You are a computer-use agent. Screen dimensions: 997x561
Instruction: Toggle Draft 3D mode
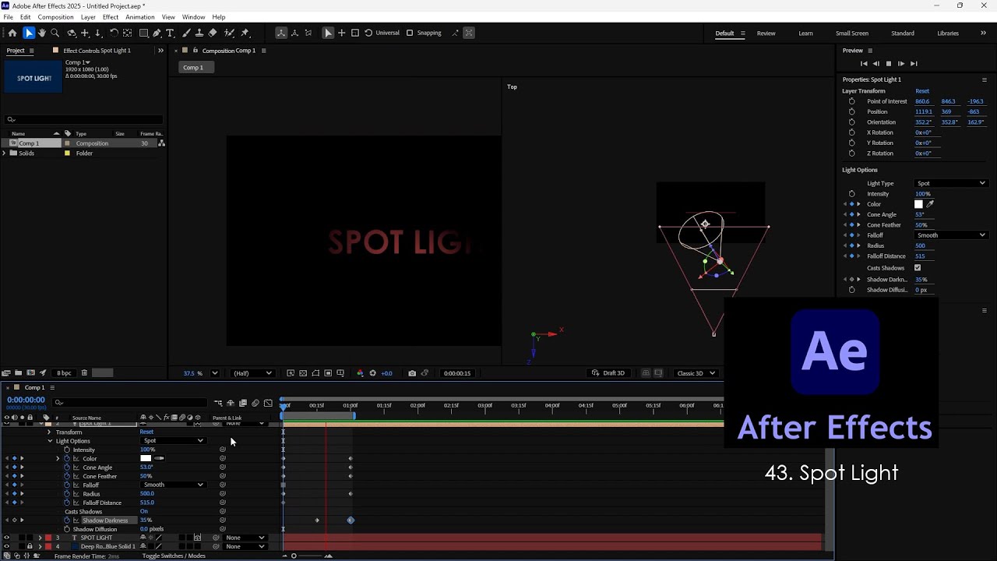pos(608,373)
